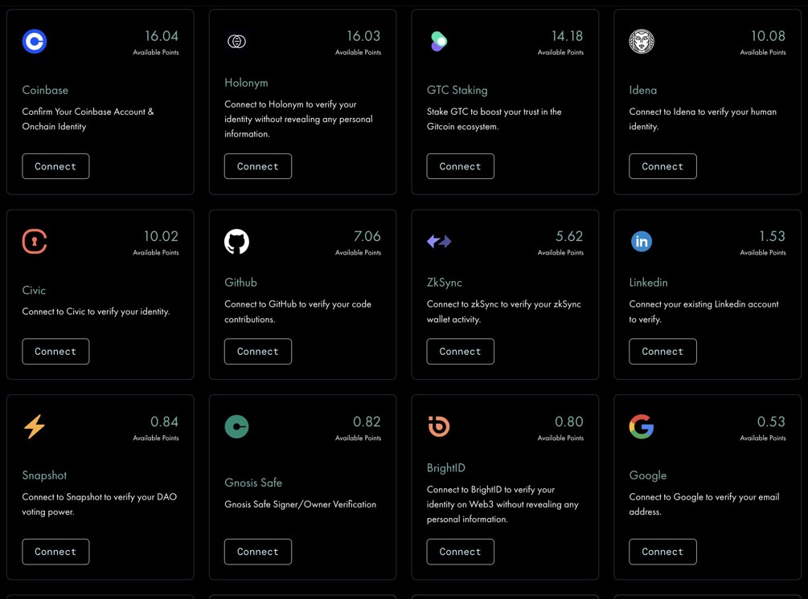Connect the BrightID stamp
Image resolution: width=808 pixels, height=599 pixels.
(x=460, y=552)
